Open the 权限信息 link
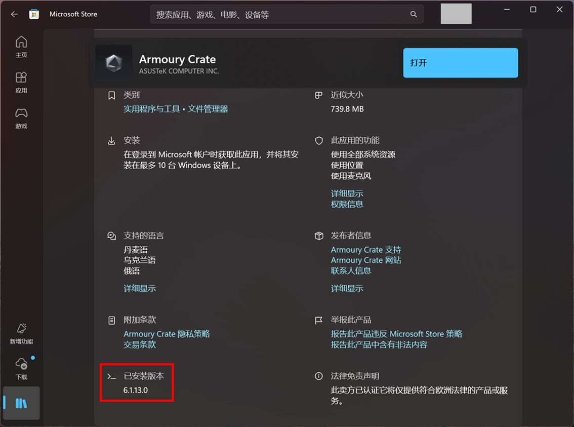The width and height of the screenshot is (574, 427). [347, 204]
